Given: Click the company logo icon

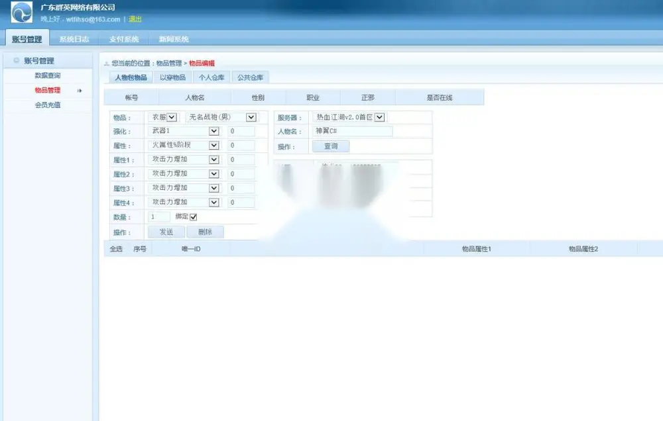Looking at the screenshot, I should [x=22, y=12].
